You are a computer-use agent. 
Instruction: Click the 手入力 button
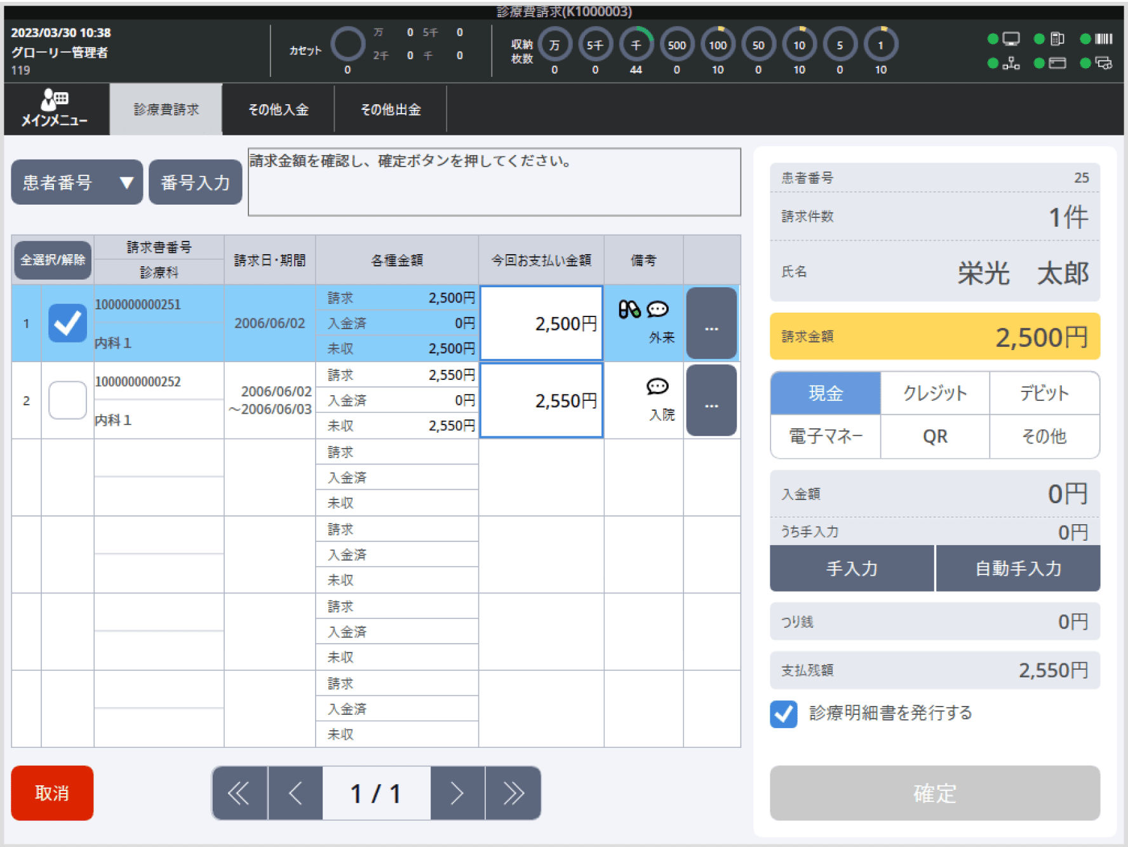pos(852,568)
